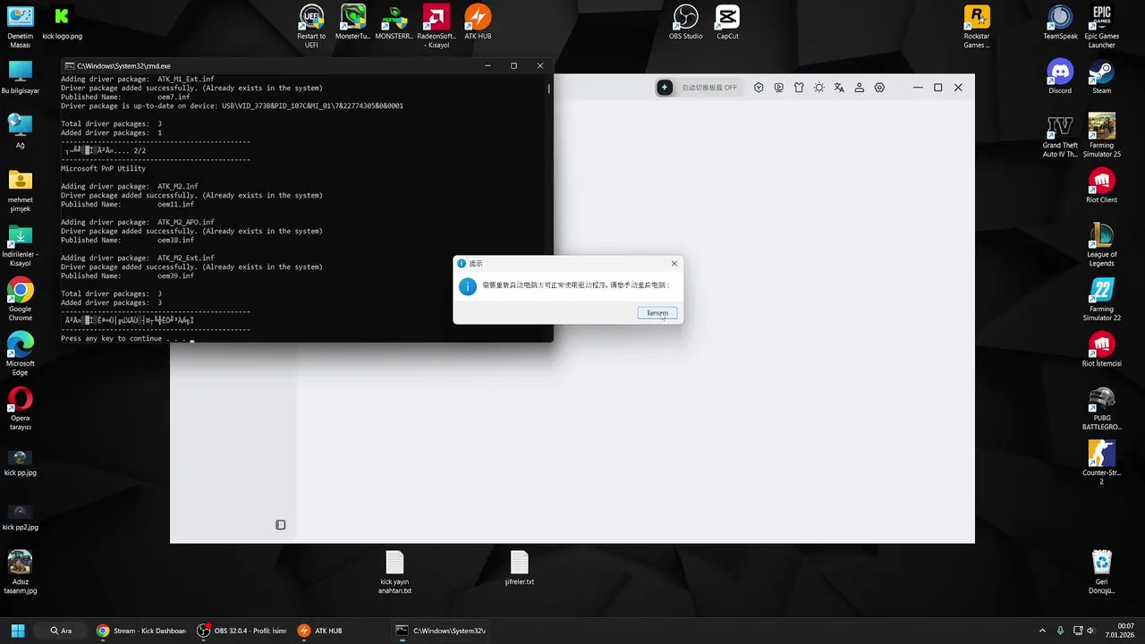Select Microsoft Edge desktop icon
Viewport: 1145px width, 644px height.
pyautogui.click(x=20, y=354)
